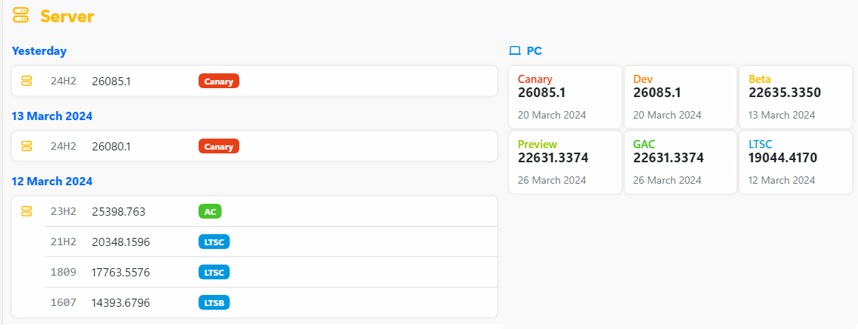Open the Dev 26085.1 PC card
Viewport: 858px width, 329px height.
[681, 97]
